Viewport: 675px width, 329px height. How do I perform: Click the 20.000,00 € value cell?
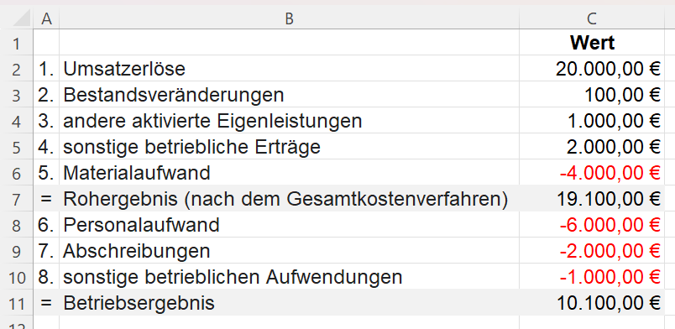pyautogui.click(x=592, y=69)
